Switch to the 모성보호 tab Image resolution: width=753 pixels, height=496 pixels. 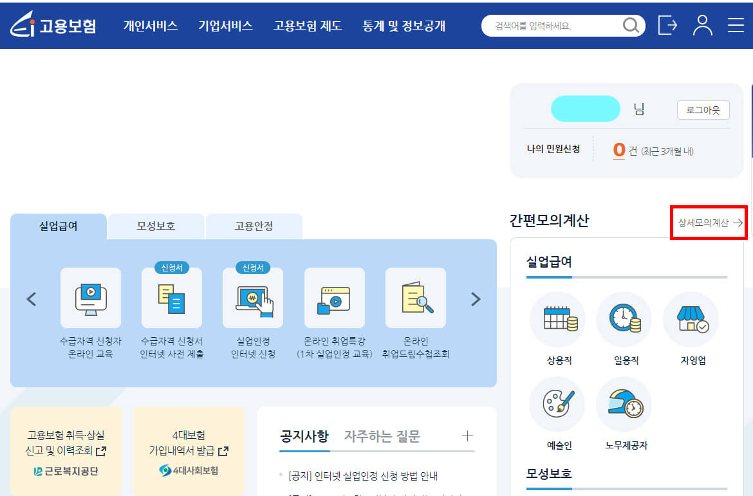156,226
